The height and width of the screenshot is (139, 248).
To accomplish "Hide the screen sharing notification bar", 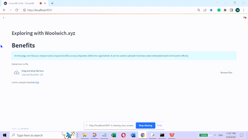I will [160, 125].
